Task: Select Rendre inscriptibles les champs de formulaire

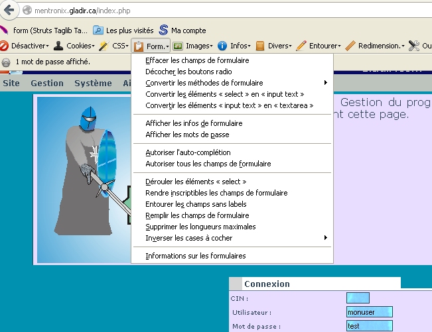Action: [x=232, y=193]
